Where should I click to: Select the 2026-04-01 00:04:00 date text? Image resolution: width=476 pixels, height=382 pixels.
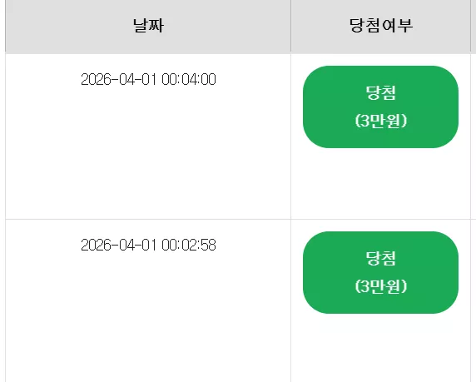pyautogui.click(x=148, y=80)
